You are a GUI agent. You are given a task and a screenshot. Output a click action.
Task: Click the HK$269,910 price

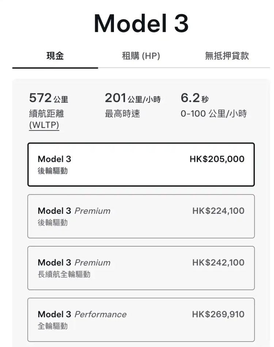[218, 314]
